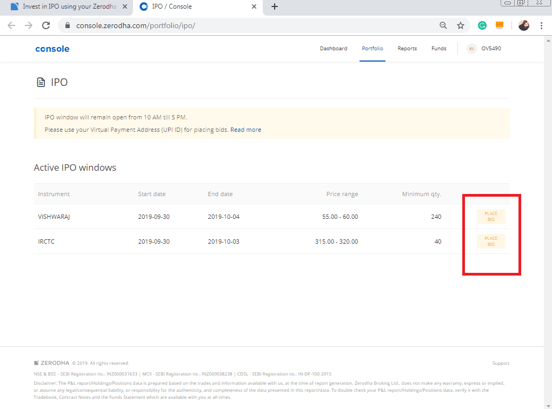Image resolution: width=552 pixels, height=409 pixels.
Task: Open the Dashboard menu item
Action: point(334,49)
